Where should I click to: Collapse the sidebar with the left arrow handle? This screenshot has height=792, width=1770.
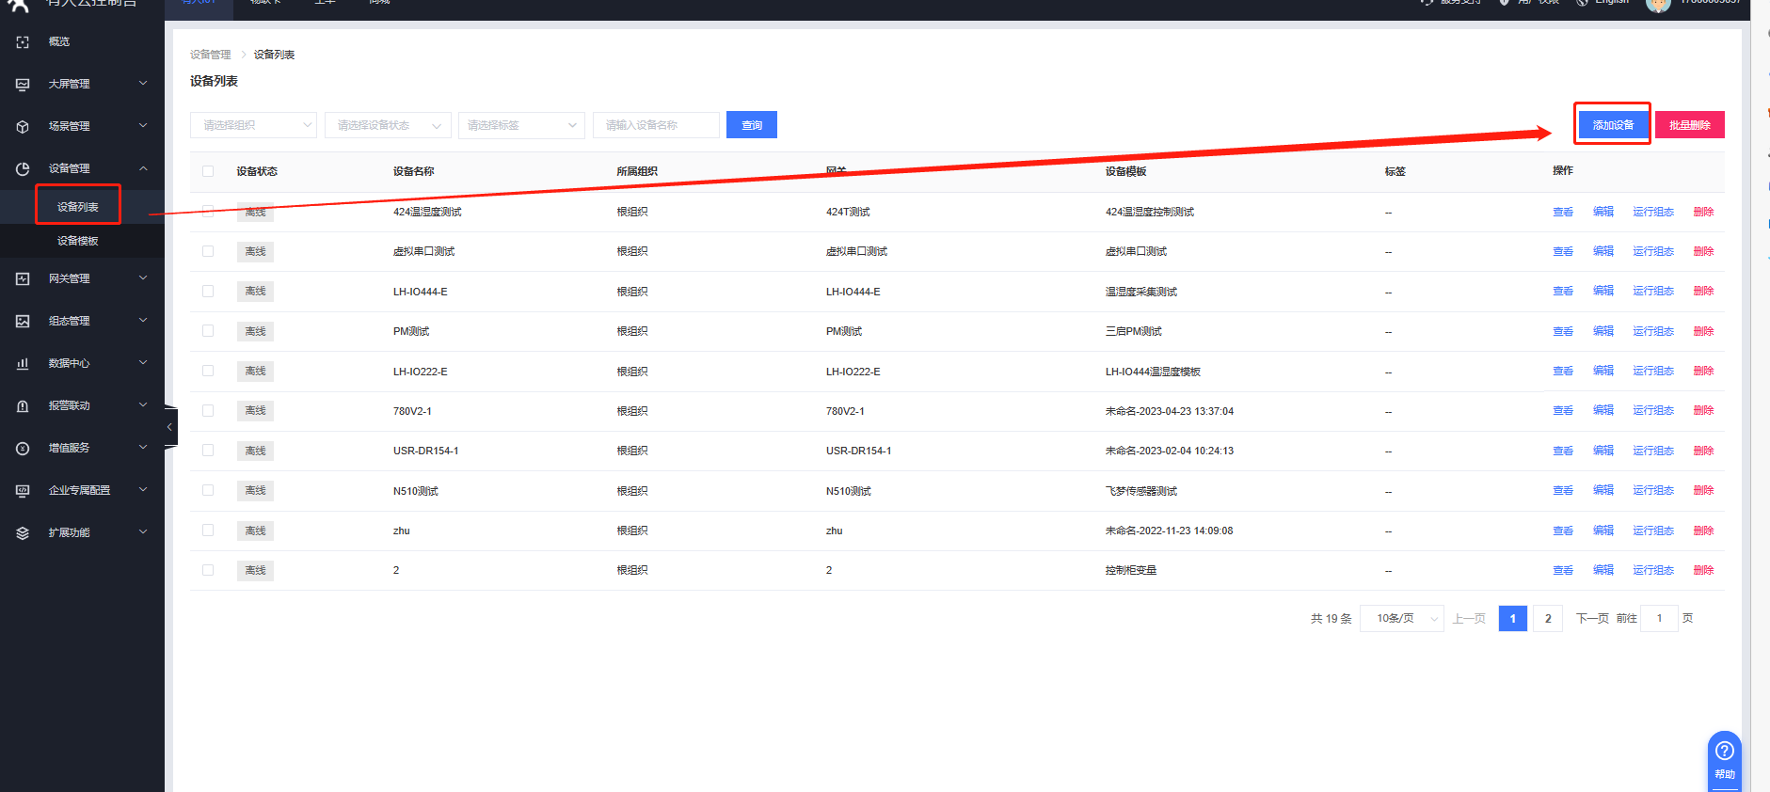point(169,428)
